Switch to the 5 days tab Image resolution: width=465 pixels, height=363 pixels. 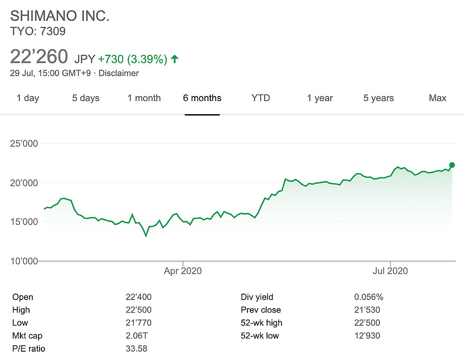click(x=86, y=98)
